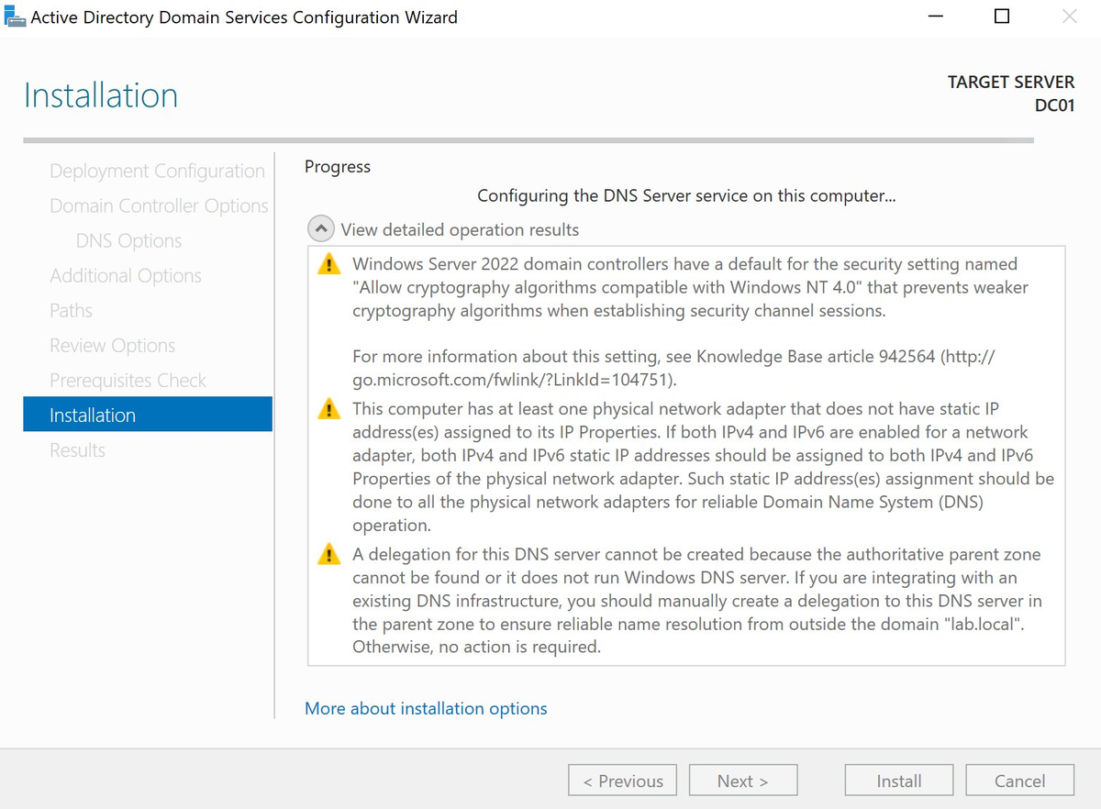Open the More about installation options link
Image resolution: width=1101 pixels, height=809 pixels.
pos(426,708)
